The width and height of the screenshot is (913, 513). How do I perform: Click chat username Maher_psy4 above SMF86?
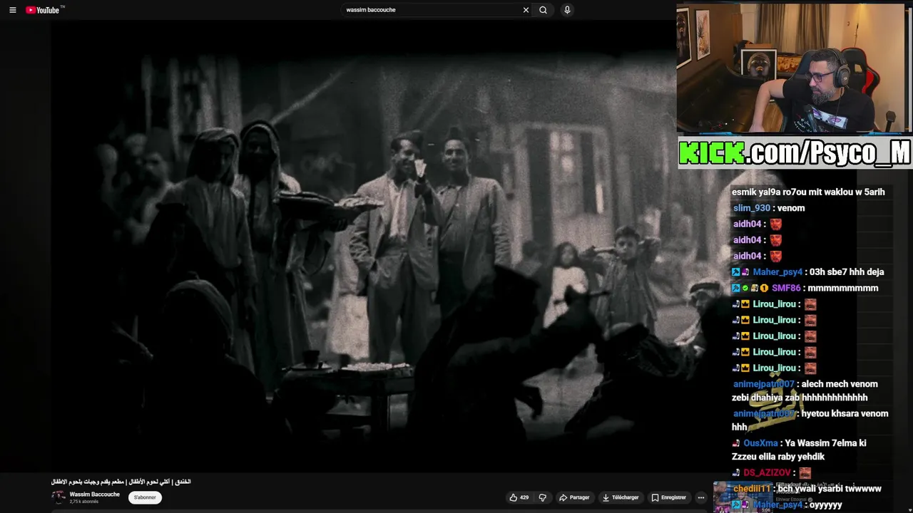click(777, 272)
